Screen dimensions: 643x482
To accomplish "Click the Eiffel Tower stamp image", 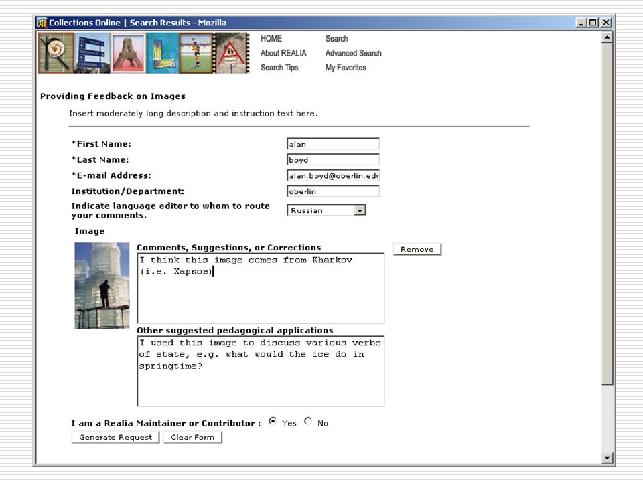I will coord(129,54).
